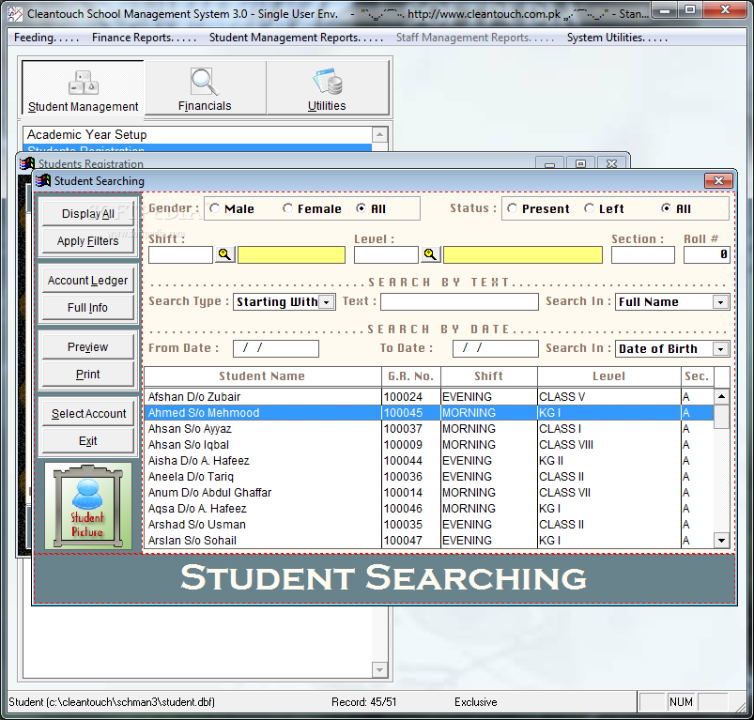This screenshot has height=720, width=754.
Task: Click the From Date field
Action: tap(275, 348)
